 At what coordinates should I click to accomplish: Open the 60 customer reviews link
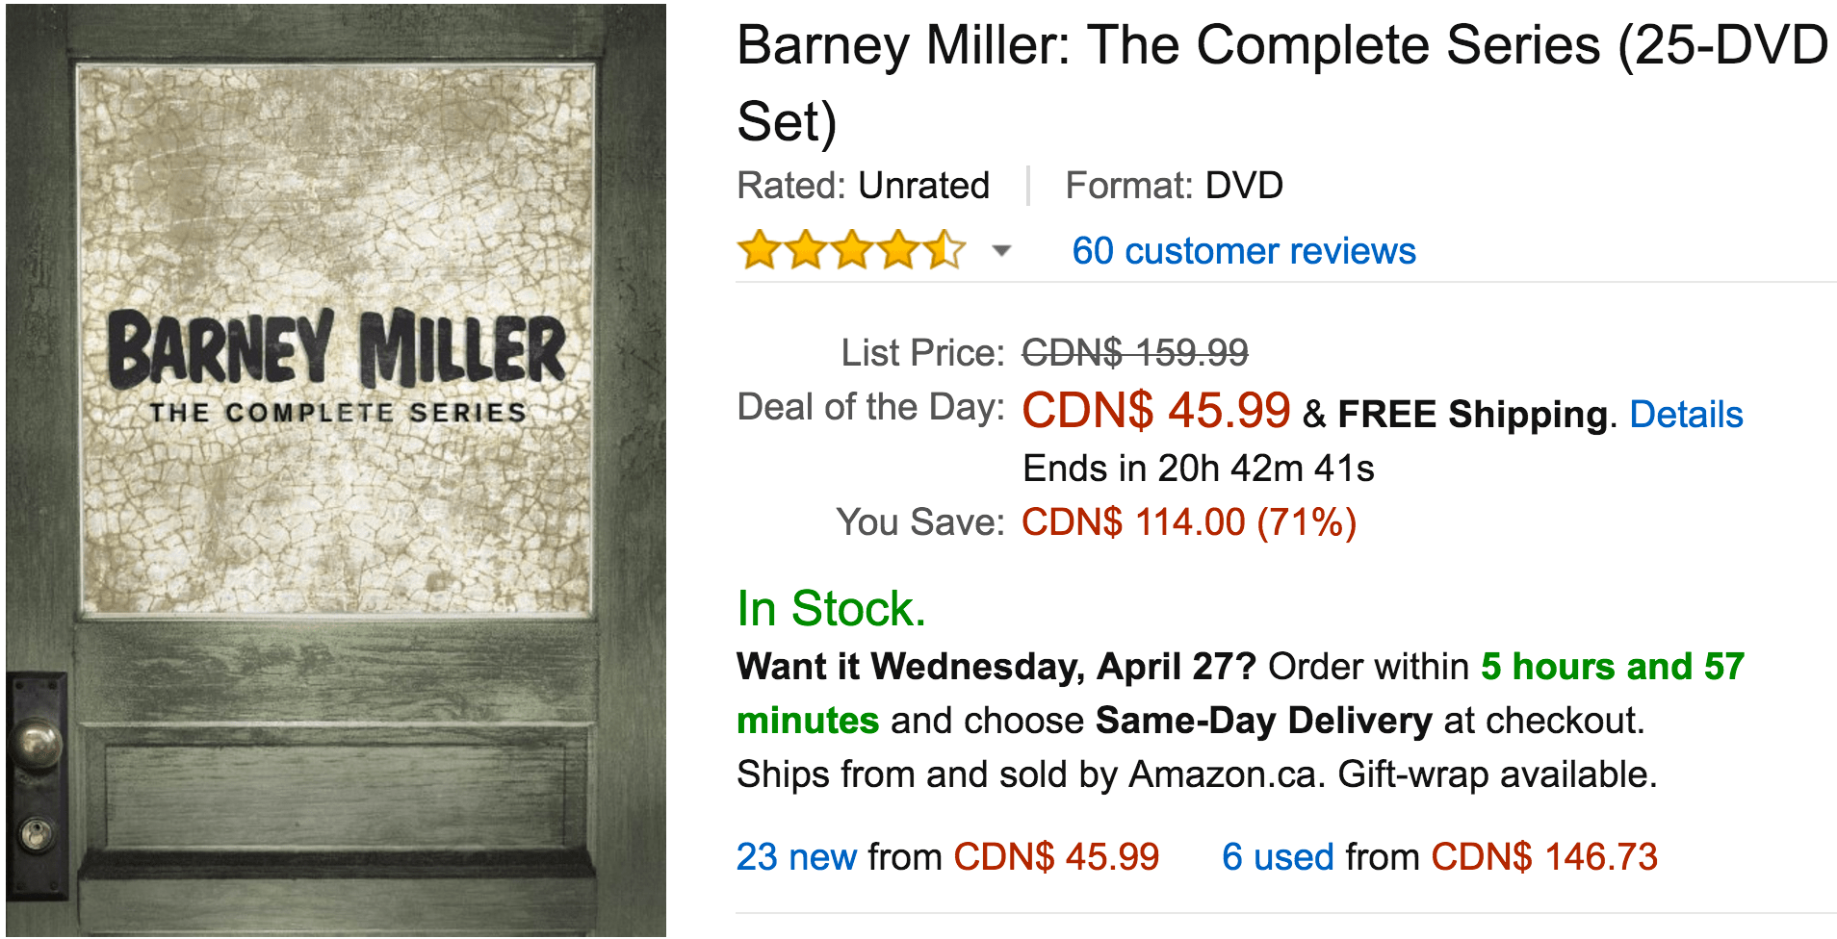(x=1243, y=251)
